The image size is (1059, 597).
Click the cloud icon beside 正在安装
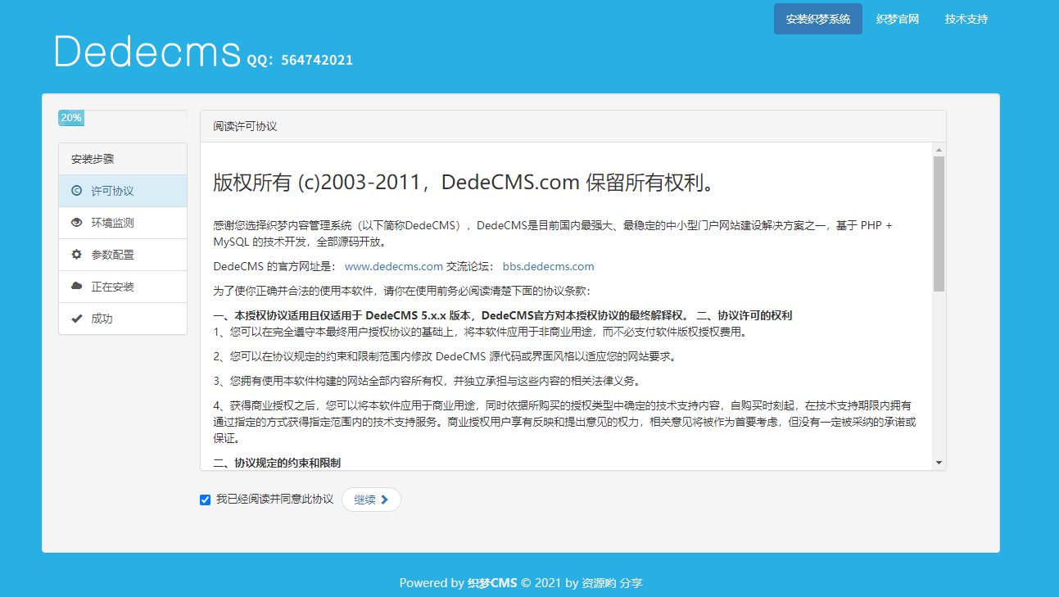click(x=77, y=287)
